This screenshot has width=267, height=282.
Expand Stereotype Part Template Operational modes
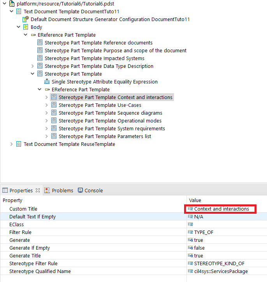46,121
